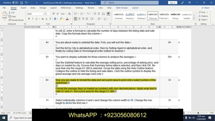Open the Font name combo box

36,14
